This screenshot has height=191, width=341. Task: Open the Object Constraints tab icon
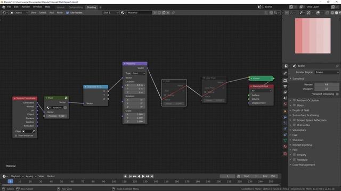pyautogui.click(x=285, y=135)
